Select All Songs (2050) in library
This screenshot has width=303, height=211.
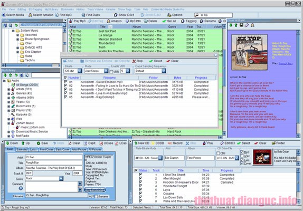click(27, 85)
